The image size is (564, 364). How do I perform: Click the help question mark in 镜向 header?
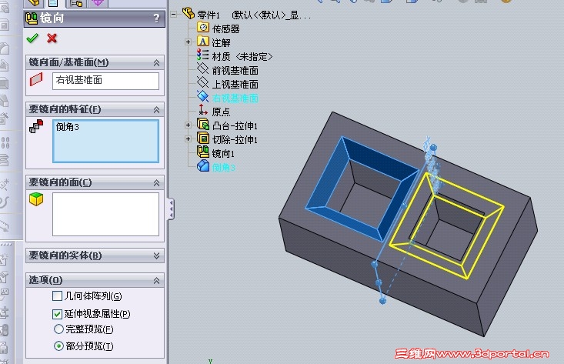pos(156,18)
